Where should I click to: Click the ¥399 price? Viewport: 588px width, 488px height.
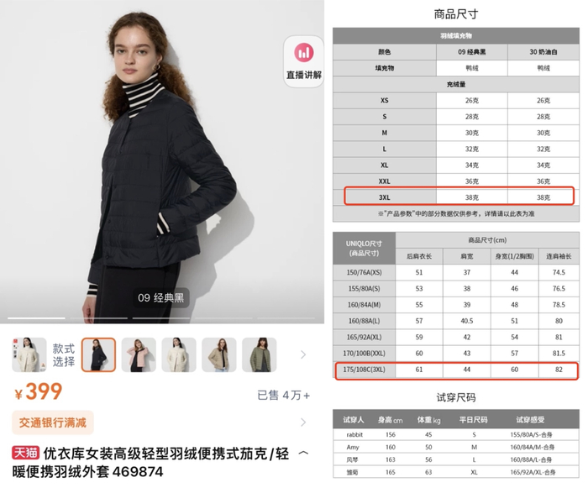click(39, 391)
